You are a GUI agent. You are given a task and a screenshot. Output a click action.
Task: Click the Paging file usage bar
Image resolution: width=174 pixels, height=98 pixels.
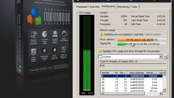click(x=142, y=44)
